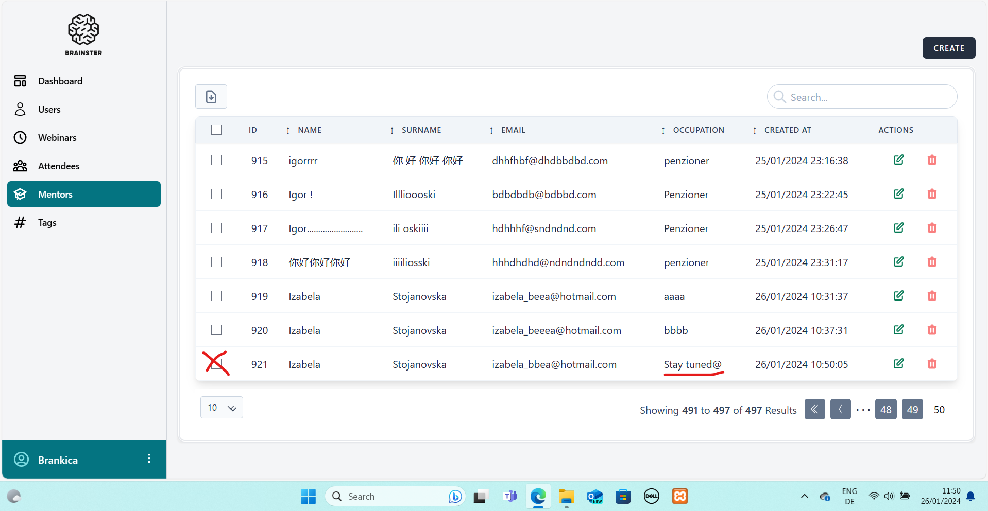Edit mentor row with ID 915
This screenshot has height=511, width=988.
click(898, 160)
